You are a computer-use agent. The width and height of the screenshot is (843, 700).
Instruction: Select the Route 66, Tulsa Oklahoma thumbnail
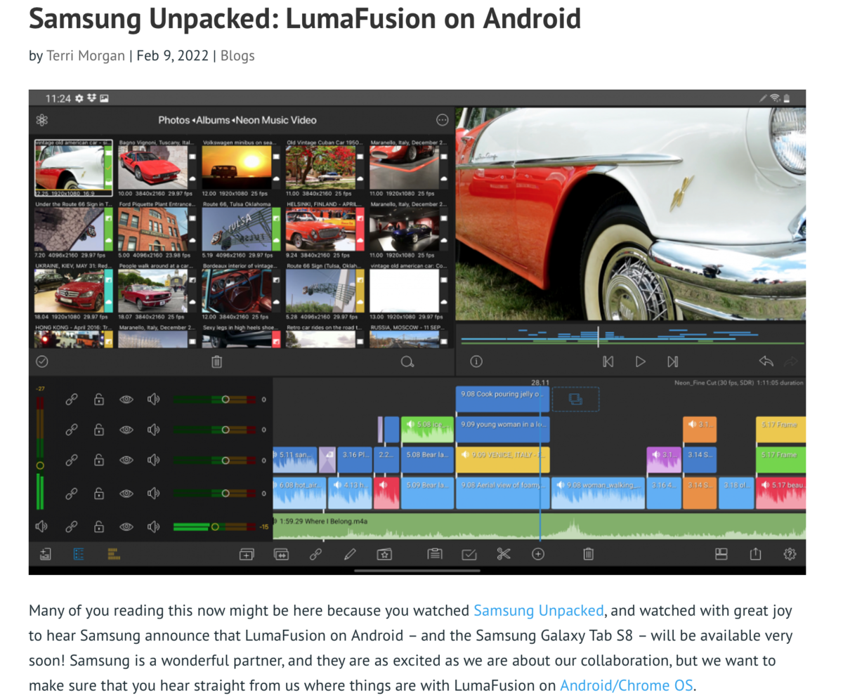[x=238, y=230]
